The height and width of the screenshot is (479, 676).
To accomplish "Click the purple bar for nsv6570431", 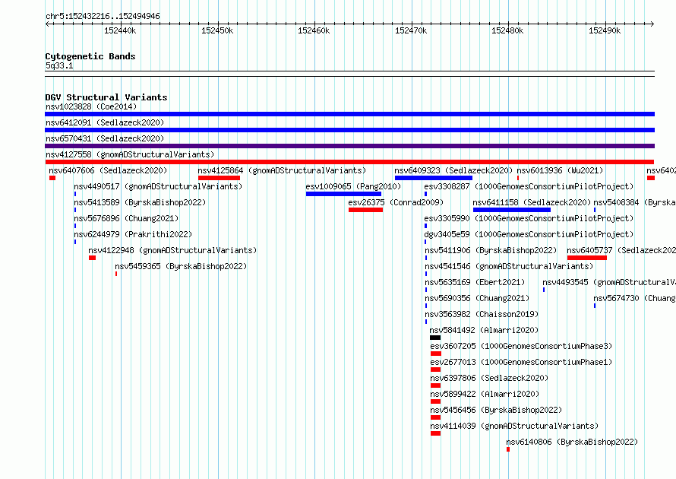I will [x=349, y=146].
